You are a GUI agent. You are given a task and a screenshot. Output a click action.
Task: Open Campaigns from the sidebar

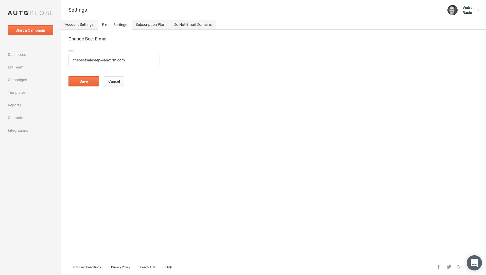pyautogui.click(x=18, y=80)
